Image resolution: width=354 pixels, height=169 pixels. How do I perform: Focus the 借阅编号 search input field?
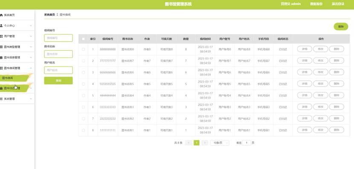[x=58, y=38]
